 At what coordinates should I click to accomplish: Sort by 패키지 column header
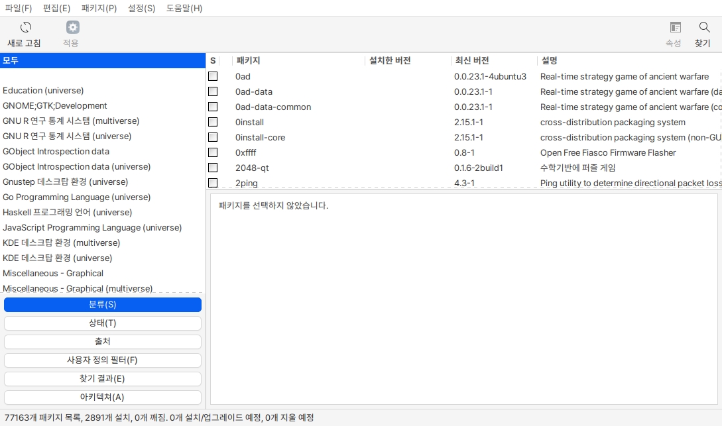coord(249,60)
